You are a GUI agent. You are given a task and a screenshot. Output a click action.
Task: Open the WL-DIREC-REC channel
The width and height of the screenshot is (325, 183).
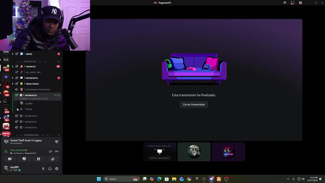[x=38, y=72]
